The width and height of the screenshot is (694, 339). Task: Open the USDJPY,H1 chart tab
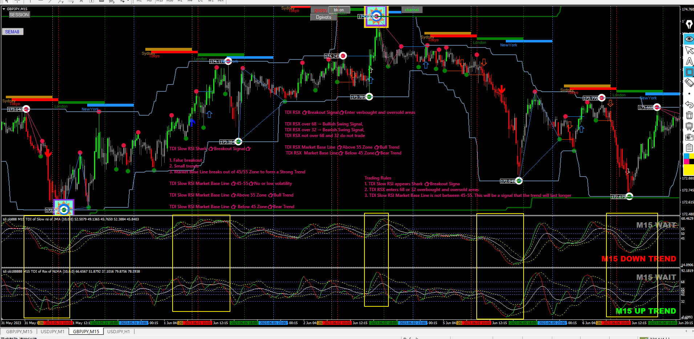[x=118, y=331]
